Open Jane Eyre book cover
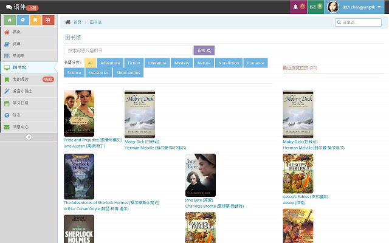 tap(201, 176)
